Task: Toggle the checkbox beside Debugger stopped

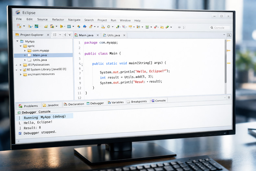Action: click(x=20, y=133)
